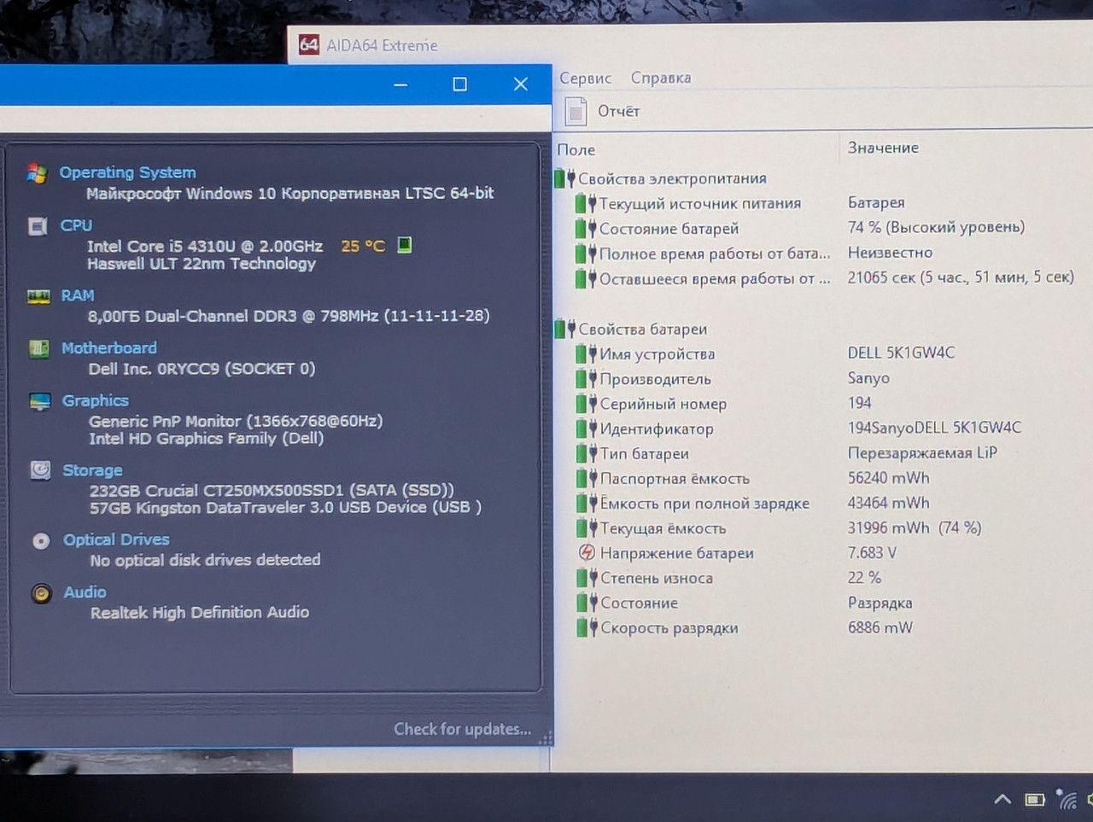Click the Поле column header
This screenshot has width=1093, height=822.
[576, 149]
